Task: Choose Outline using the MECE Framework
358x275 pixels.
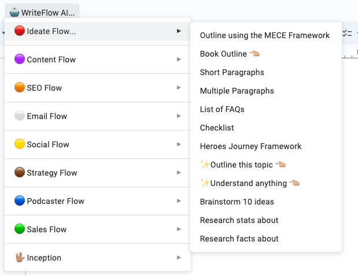Action: [x=266, y=35]
